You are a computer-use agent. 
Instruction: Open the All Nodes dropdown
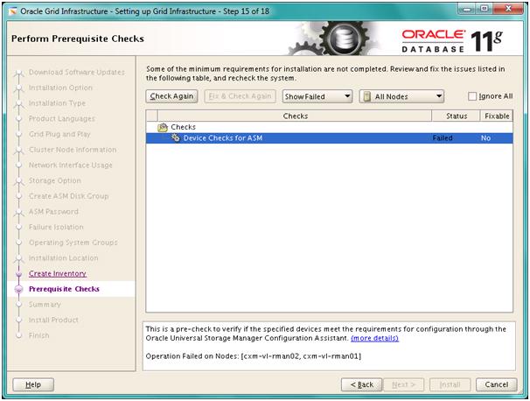point(401,96)
